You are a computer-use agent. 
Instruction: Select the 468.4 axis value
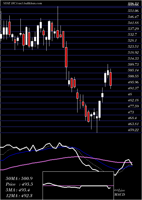tap(132, 118)
